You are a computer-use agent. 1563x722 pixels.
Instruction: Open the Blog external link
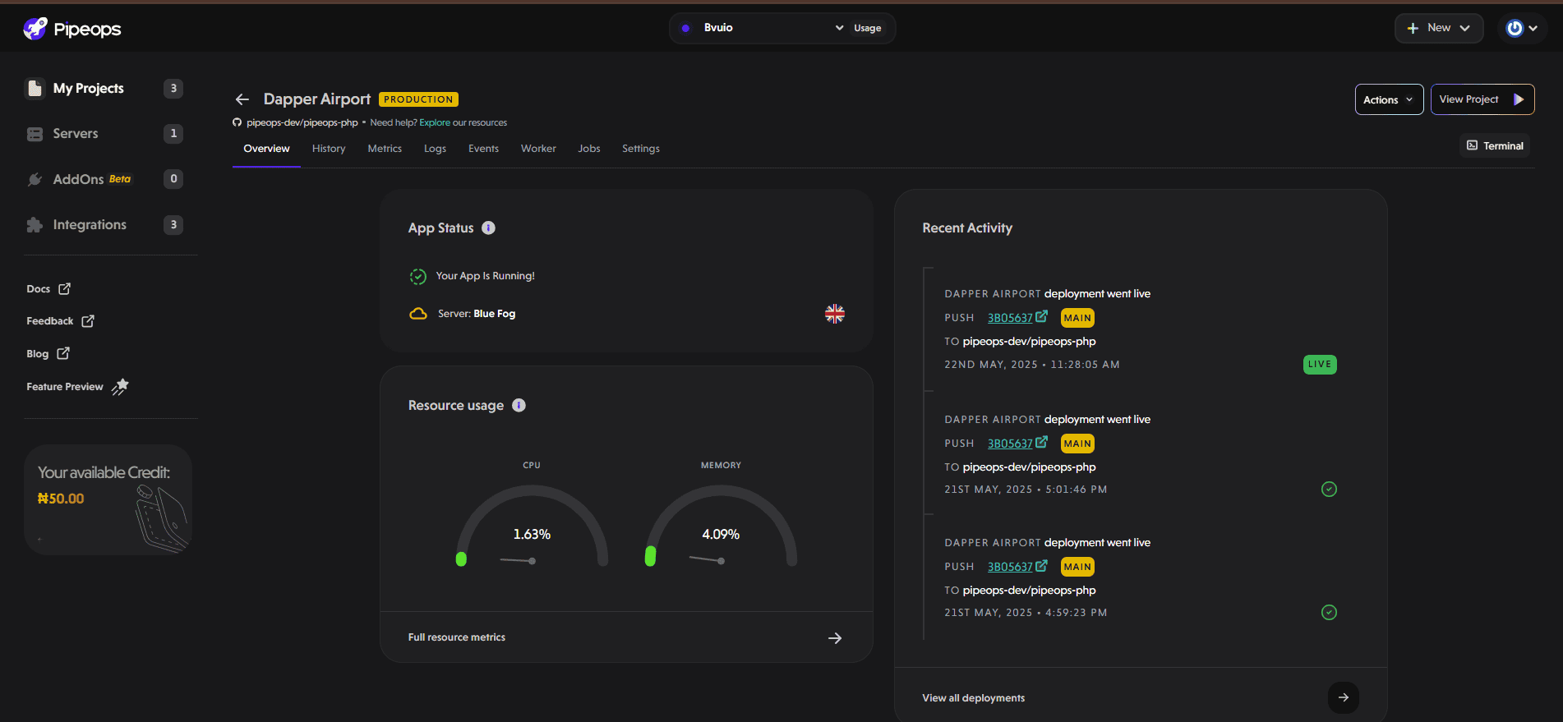coord(48,353)
